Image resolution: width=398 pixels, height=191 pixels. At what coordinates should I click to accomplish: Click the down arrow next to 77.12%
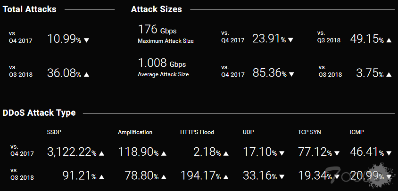[337, 153]
